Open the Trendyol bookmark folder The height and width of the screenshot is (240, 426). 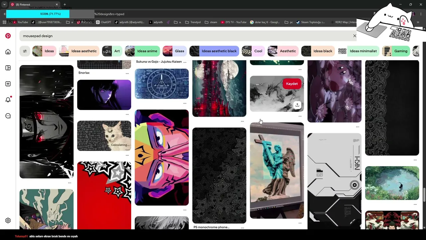[193, 22]
